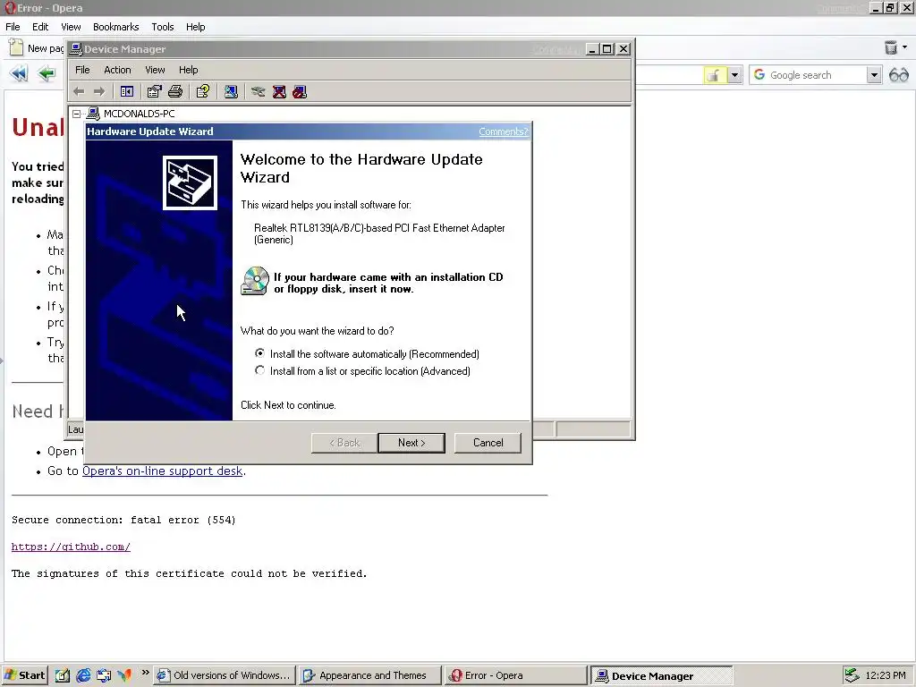The height and width of the screenshot is (687, 916).
Task: Click the Update Driver icon in Device Manager
Action: [259, 92]
